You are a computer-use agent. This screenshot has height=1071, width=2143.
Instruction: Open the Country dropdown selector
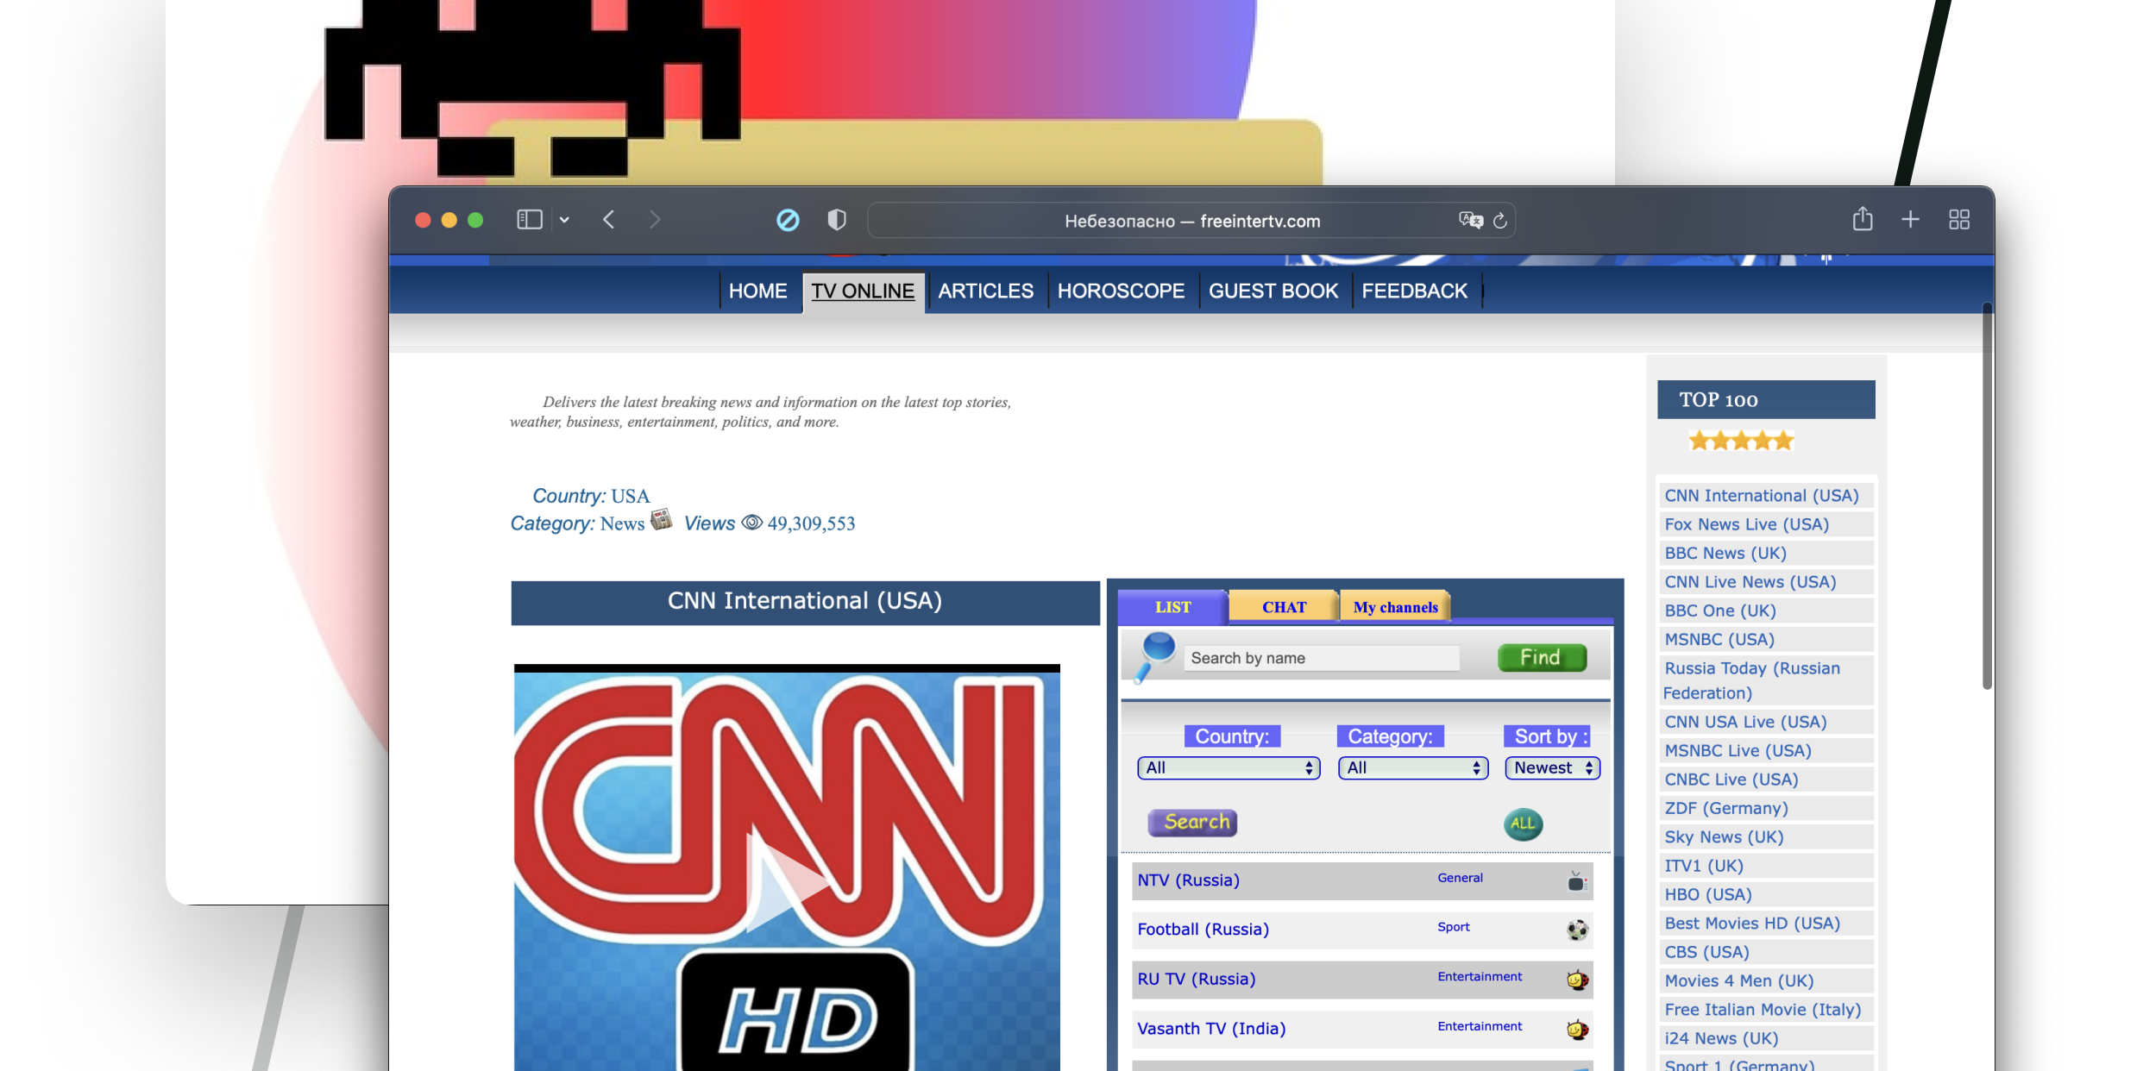click(x=1229, y=768)
